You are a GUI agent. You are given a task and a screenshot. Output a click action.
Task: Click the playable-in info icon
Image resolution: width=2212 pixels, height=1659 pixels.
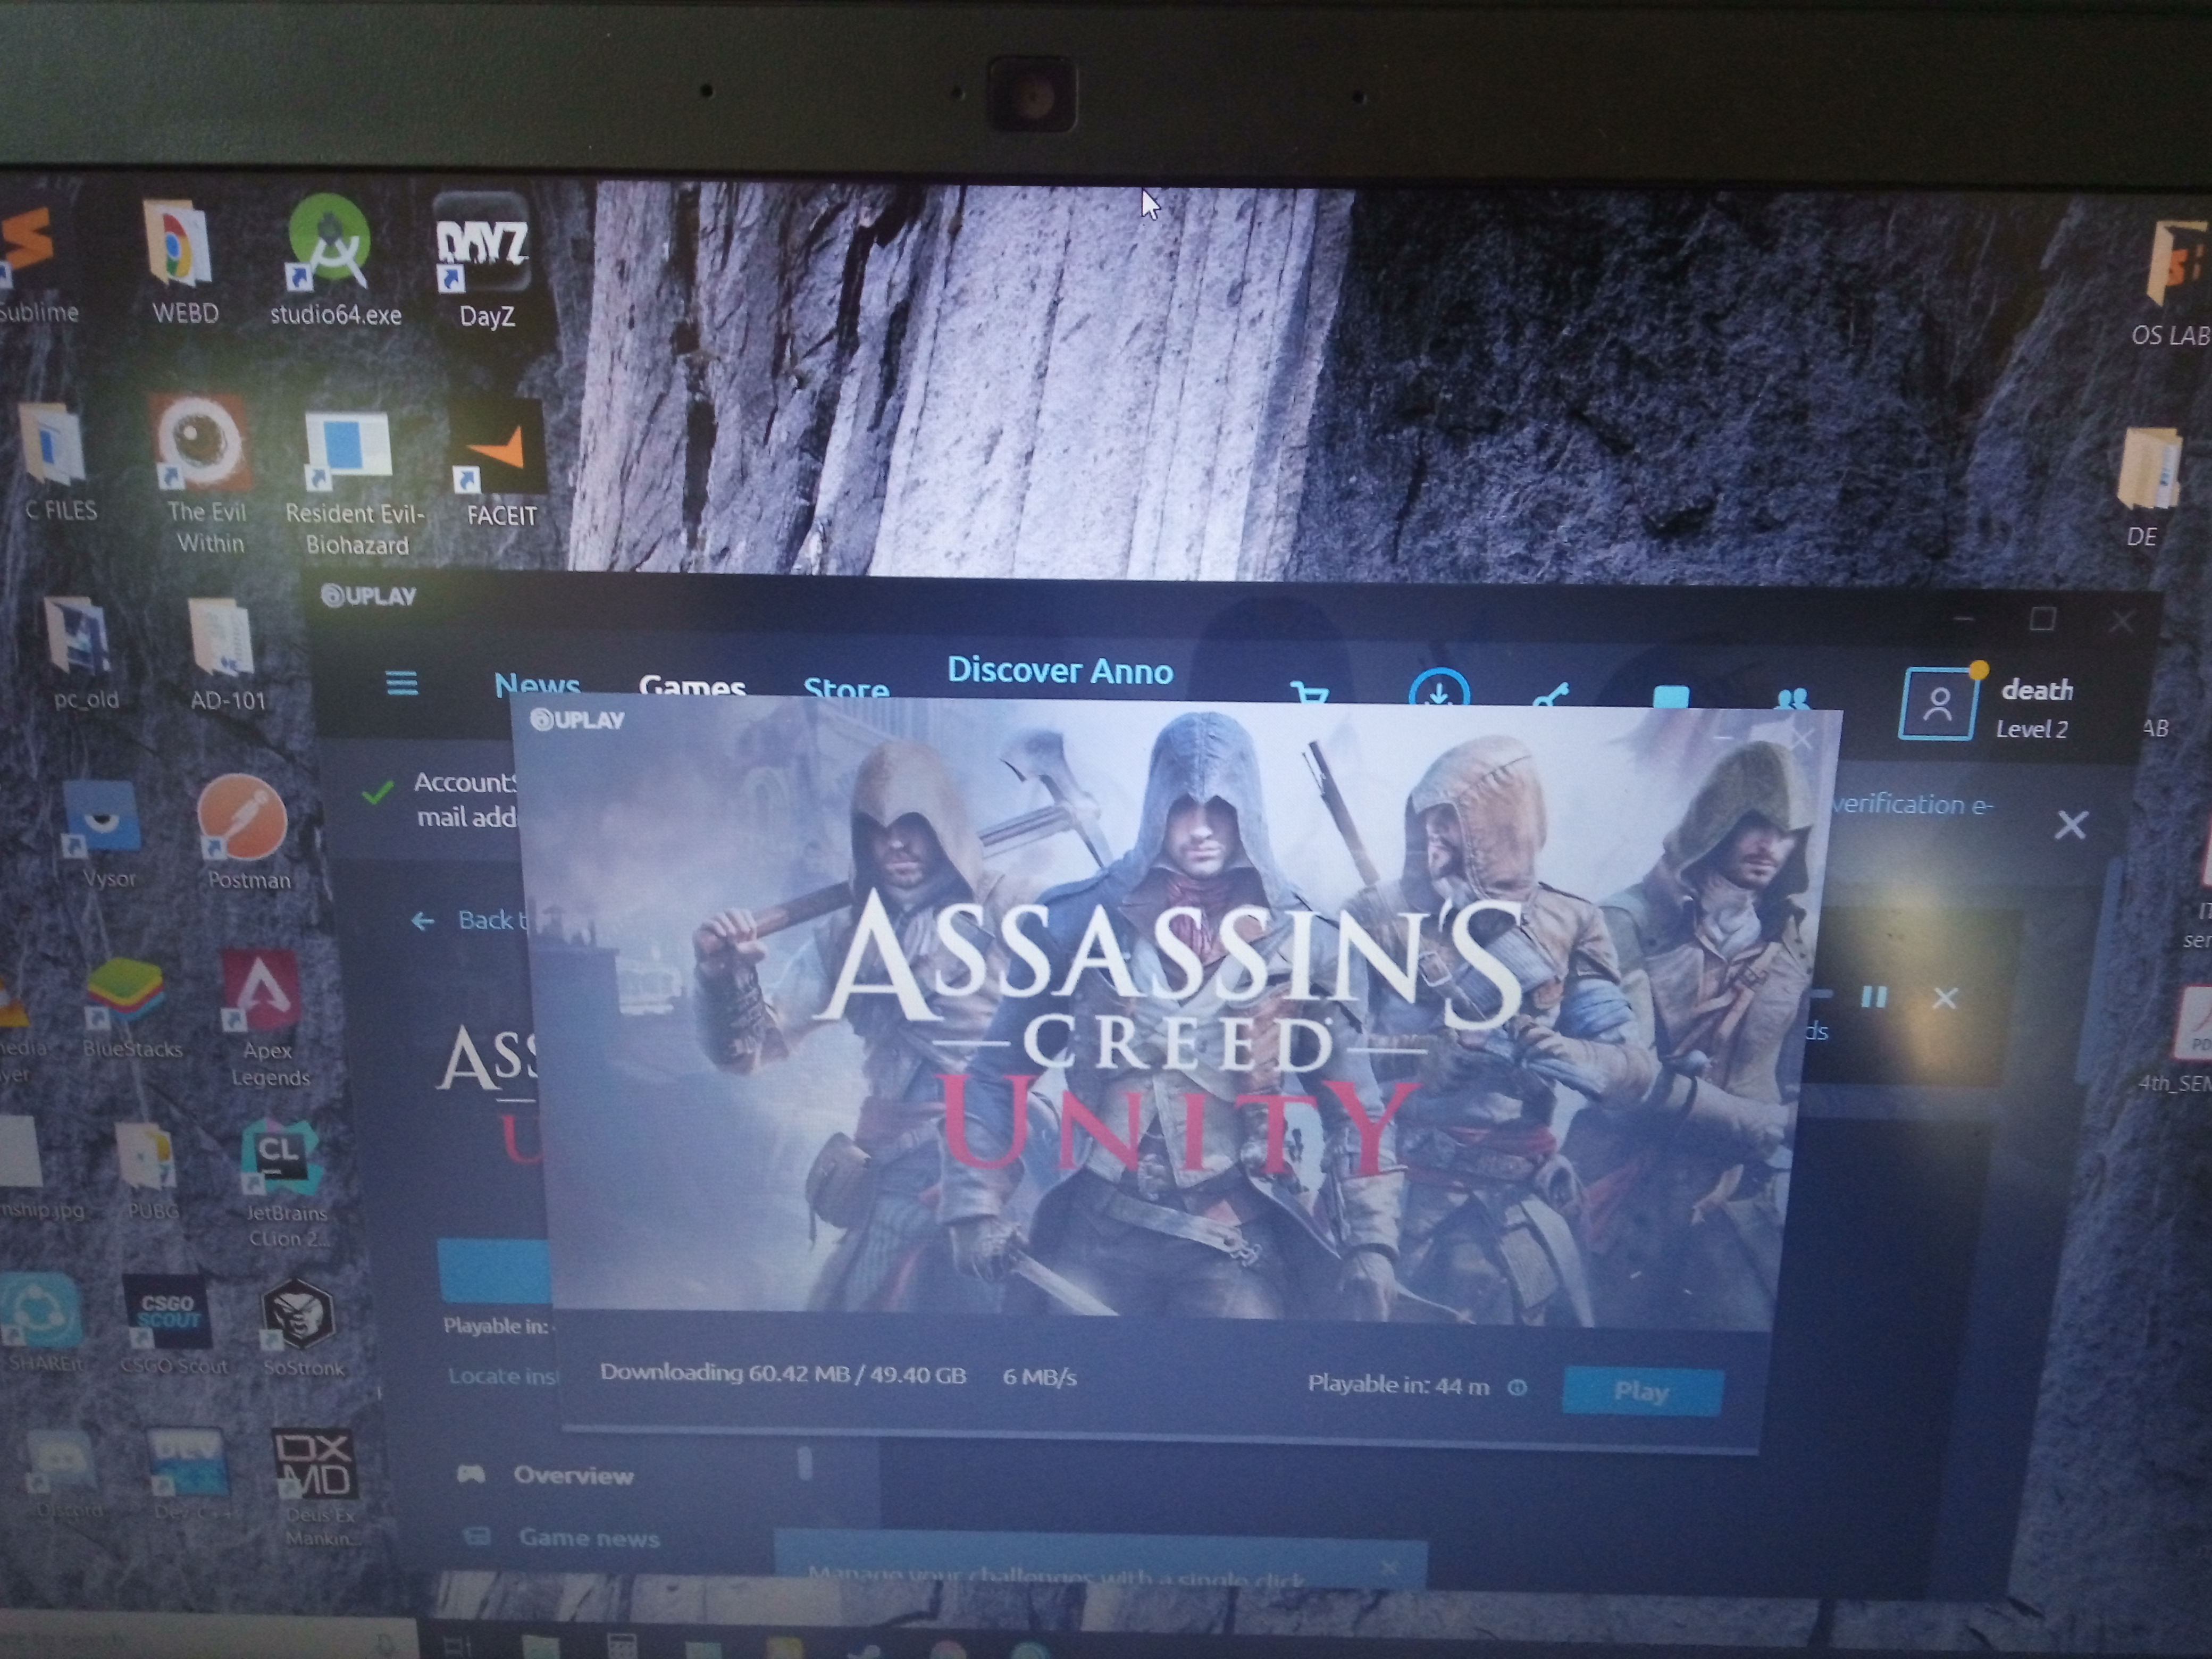tap(1517, 1387)
